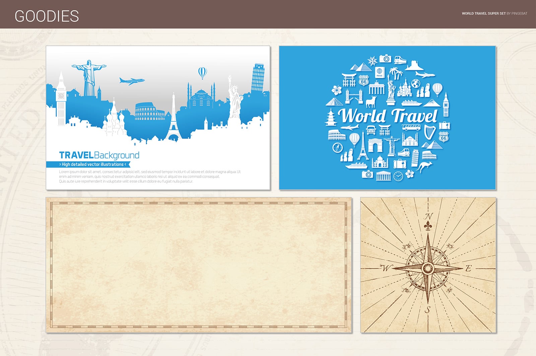
Task: Click the passport icon in World Travel circle
Action: click(x=379, y=73)
